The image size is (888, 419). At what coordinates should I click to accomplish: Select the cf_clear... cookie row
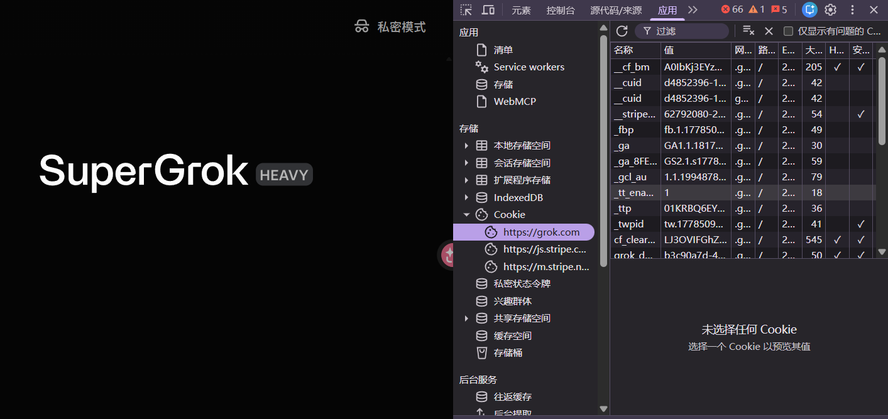point(743,239)
